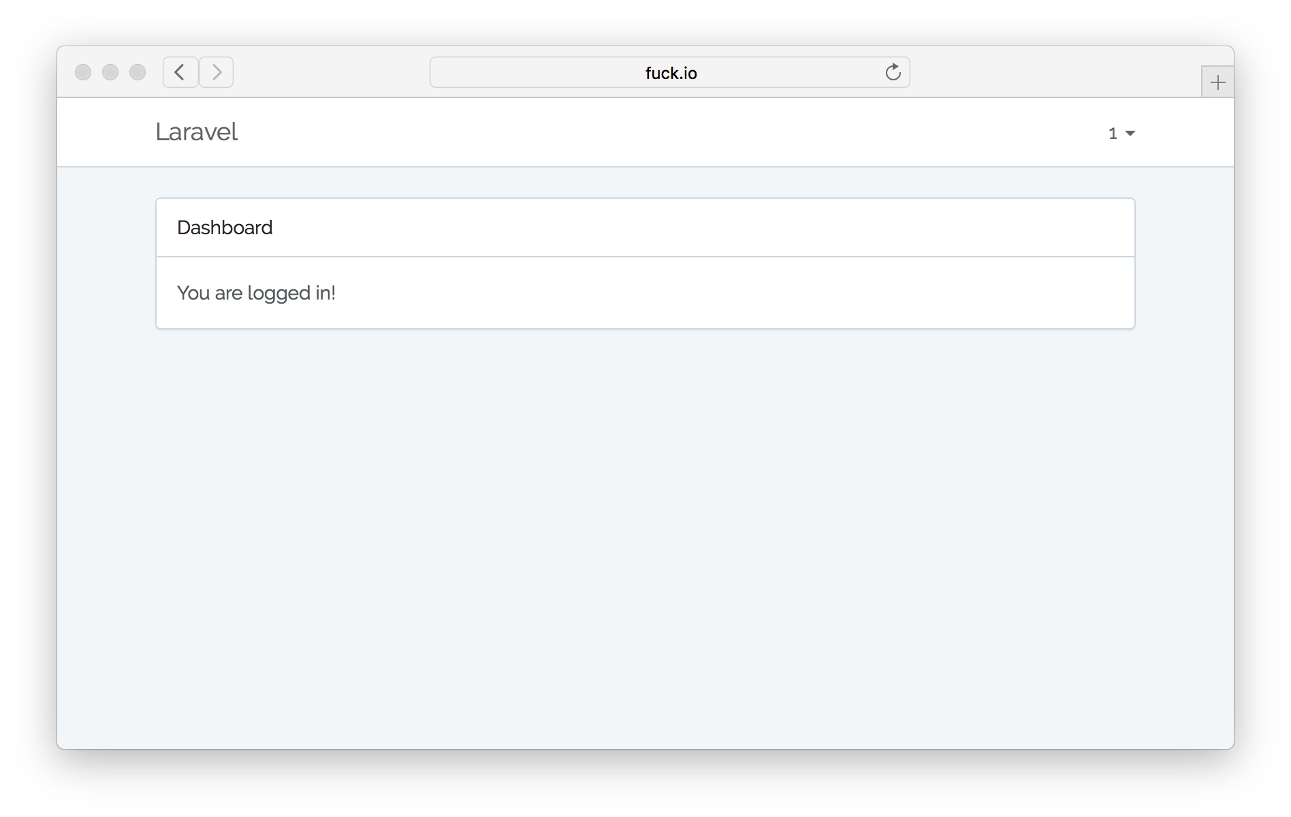The width and height of the screenshot is (1291, 817).
Task: Click the Dashboard panel heading
Action: click(645, 227)
